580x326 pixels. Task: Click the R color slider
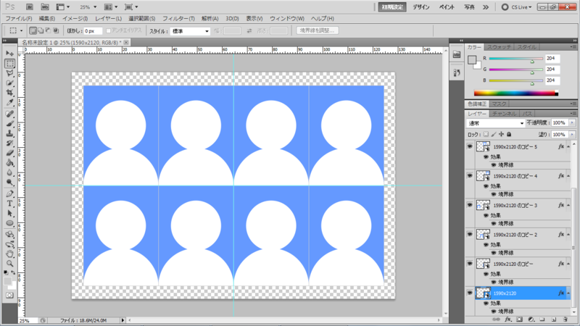tap(515, 59)
